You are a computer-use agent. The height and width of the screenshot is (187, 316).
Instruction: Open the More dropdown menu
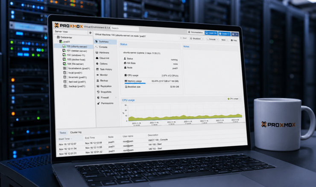(225, 40)
